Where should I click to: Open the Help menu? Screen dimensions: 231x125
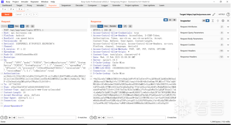coord(53,2)
